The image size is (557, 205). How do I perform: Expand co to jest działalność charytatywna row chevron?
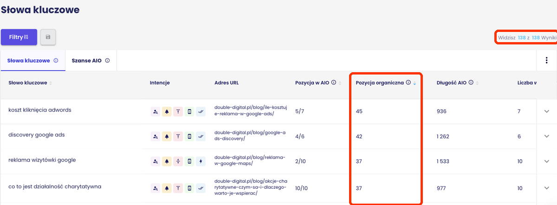(x=546, y=188)
